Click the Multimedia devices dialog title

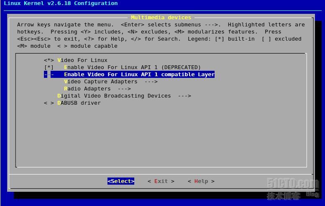pos(161,18)
